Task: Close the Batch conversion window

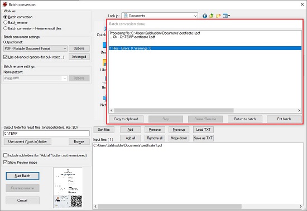Action: 302,4
